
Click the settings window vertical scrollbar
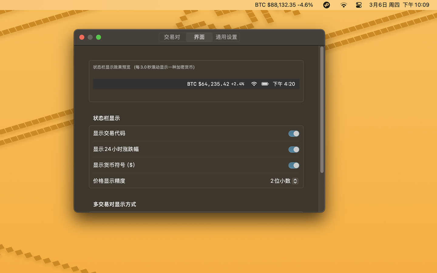click(x=322, y=110)
